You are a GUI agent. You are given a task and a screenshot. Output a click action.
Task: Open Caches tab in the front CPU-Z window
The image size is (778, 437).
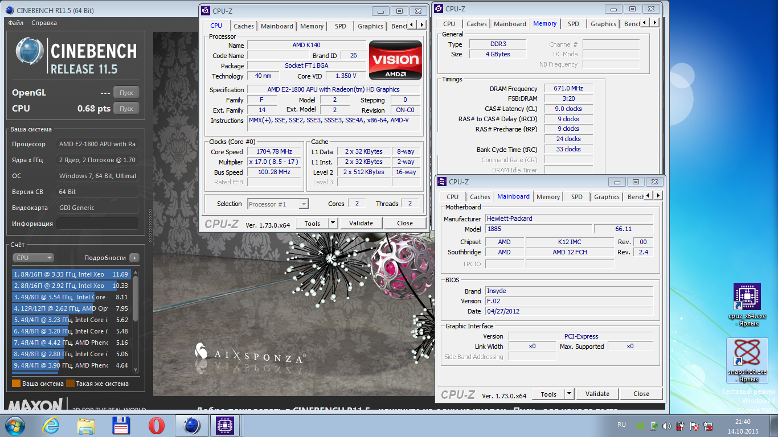244,26
